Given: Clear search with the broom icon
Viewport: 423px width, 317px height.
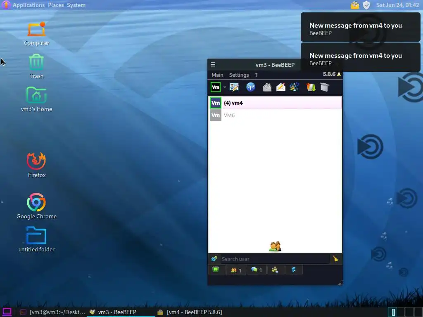Looking at the screenshot, I should [335, 259].
